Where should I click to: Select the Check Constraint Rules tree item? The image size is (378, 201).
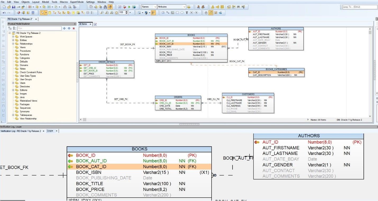click(31, 72)
